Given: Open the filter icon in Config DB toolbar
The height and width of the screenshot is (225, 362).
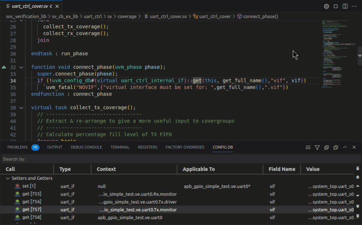Looking at the screenshot, I should pos(317,147).
